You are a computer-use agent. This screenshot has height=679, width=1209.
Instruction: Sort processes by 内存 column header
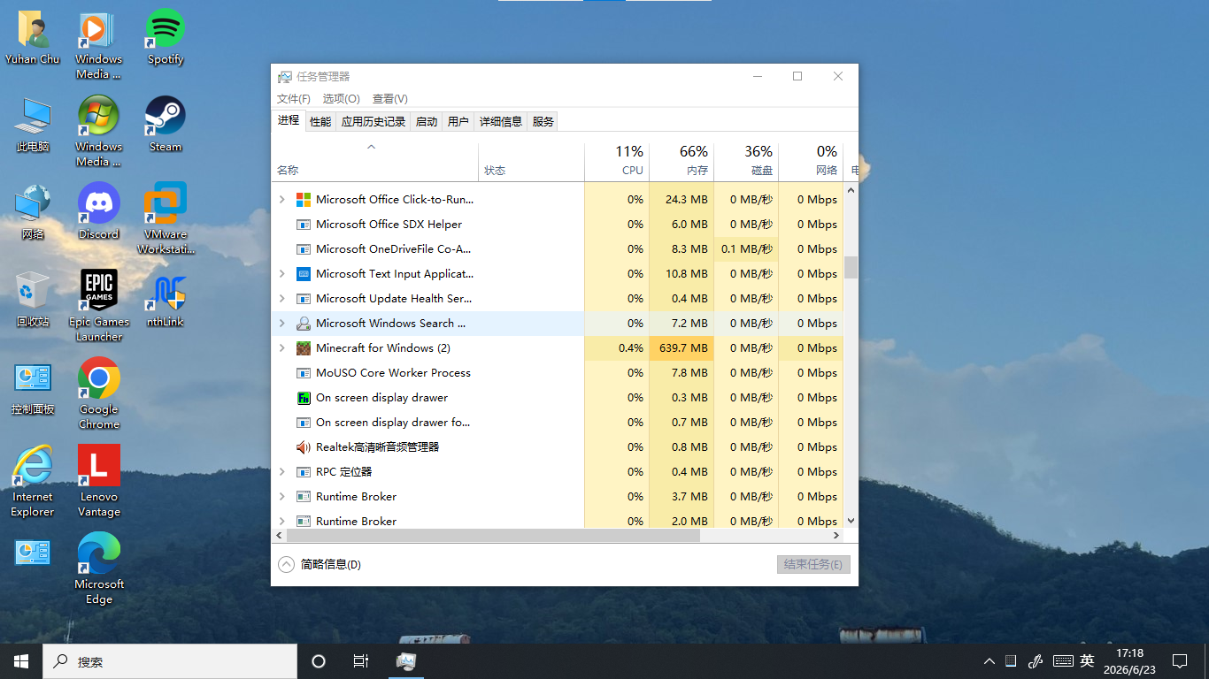pyautogui.click(x=682, y=161)
